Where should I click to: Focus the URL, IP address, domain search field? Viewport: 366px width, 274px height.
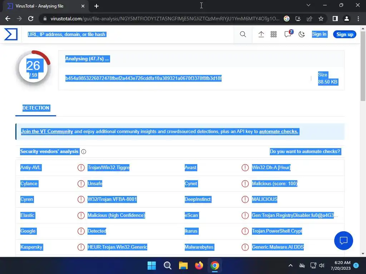128,34
